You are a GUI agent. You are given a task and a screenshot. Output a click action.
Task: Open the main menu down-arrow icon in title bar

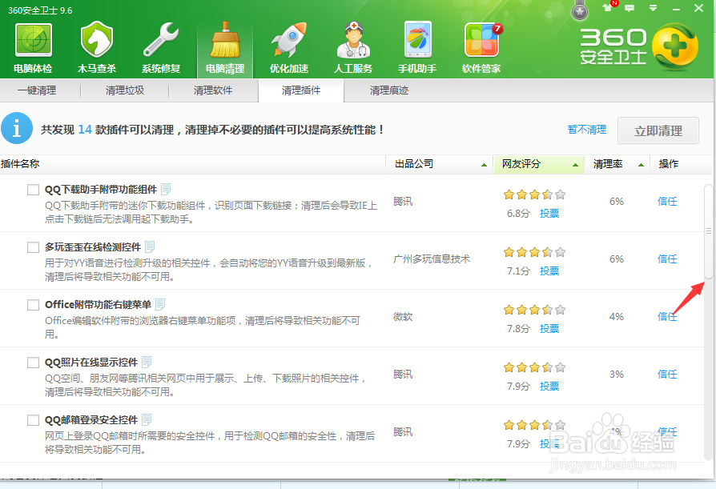(x=654, y=8)
